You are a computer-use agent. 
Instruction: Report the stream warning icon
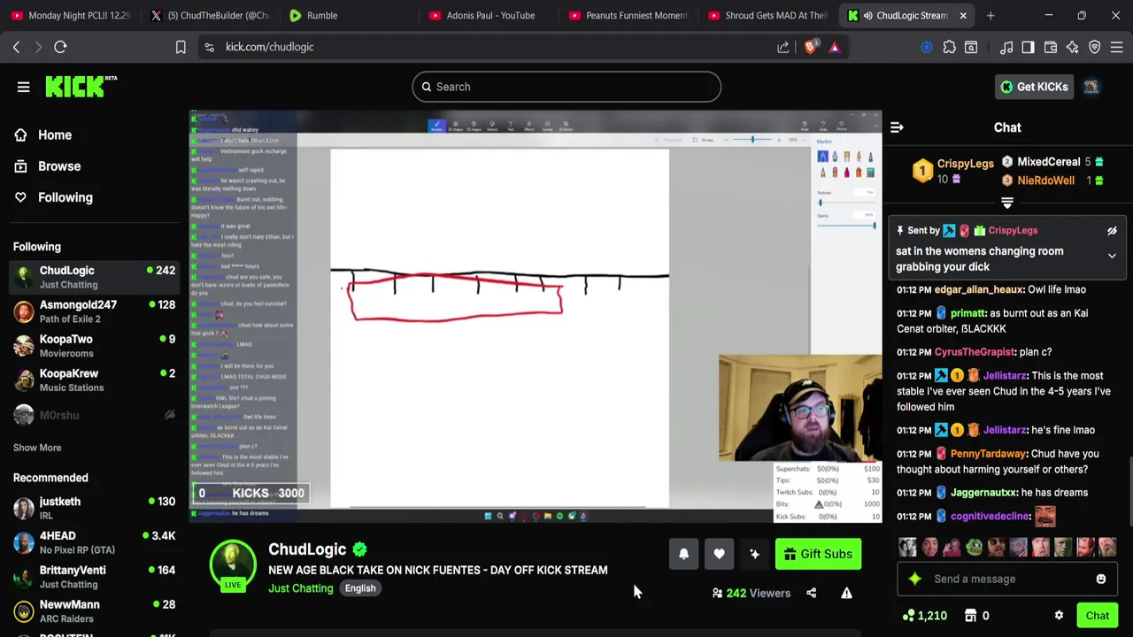coord(846,593)
